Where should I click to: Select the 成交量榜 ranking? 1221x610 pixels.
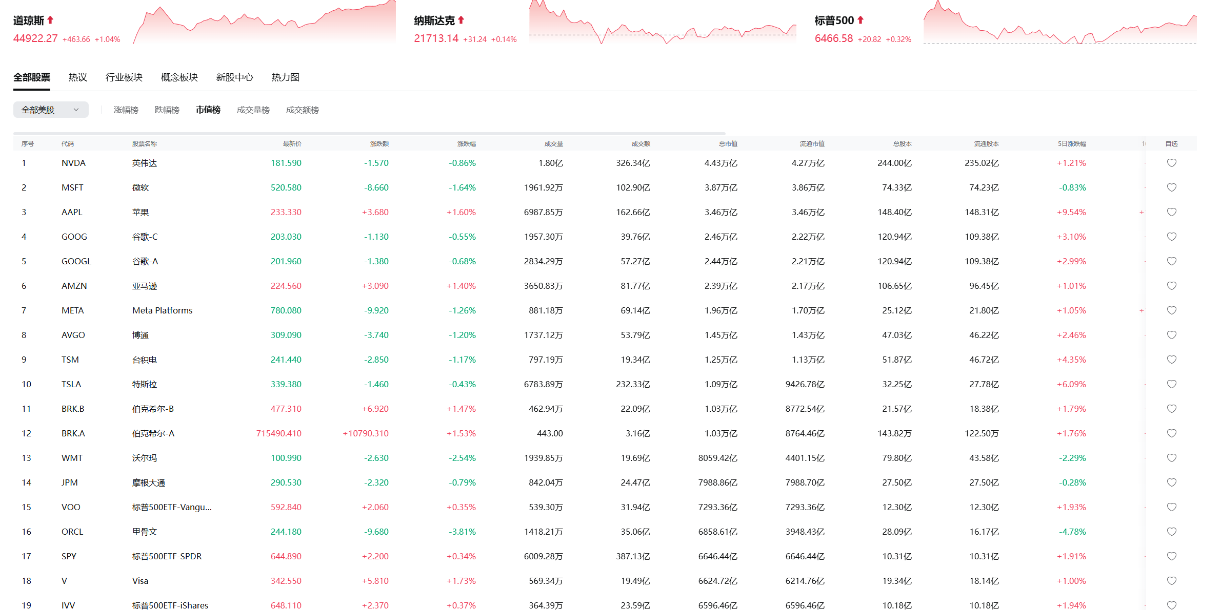point(253,110)
